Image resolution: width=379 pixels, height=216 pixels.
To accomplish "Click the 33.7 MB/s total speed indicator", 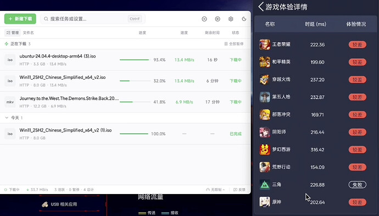I will coord(37,190).
